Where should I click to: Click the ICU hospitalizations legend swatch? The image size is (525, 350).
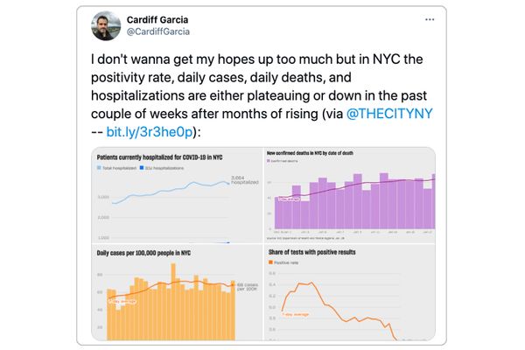(x=140, y=166)
